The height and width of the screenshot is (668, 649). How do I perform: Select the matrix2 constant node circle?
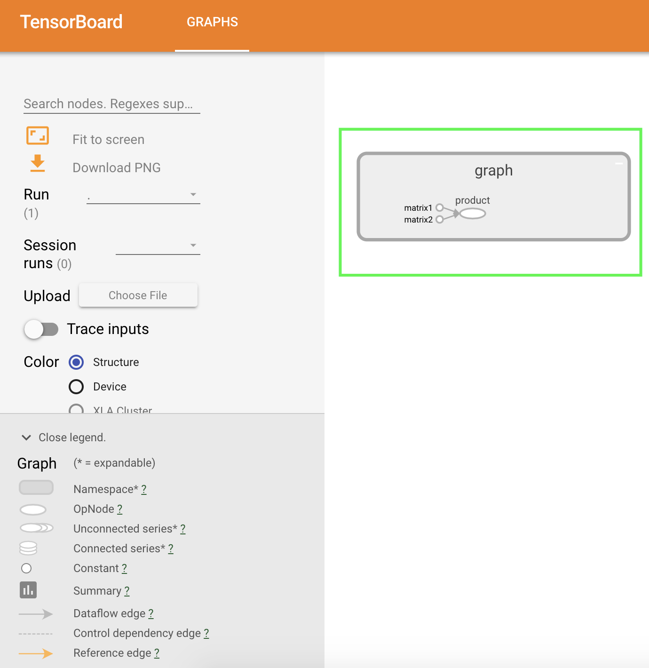pyautogui.click(x=440, y=219)
